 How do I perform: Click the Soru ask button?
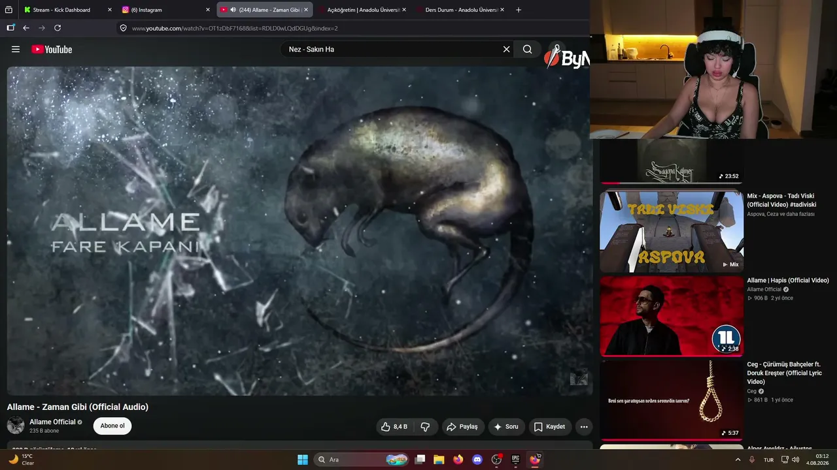[506, 426]
